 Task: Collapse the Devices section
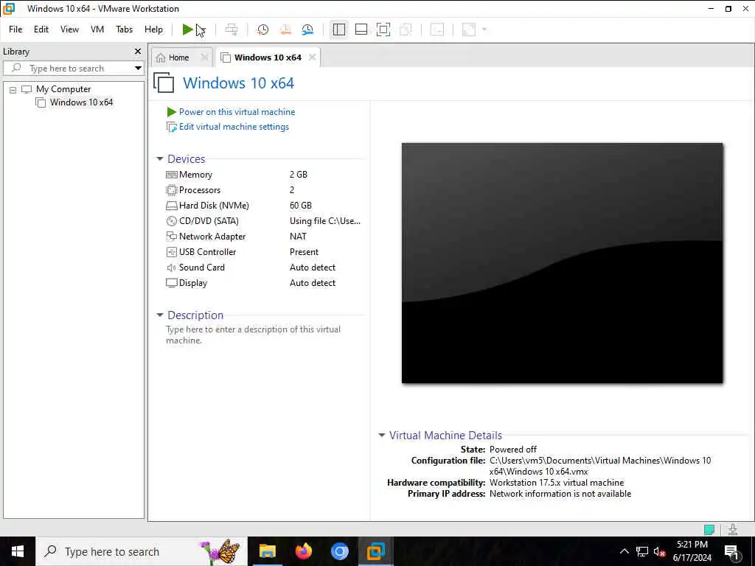(160, 159)
